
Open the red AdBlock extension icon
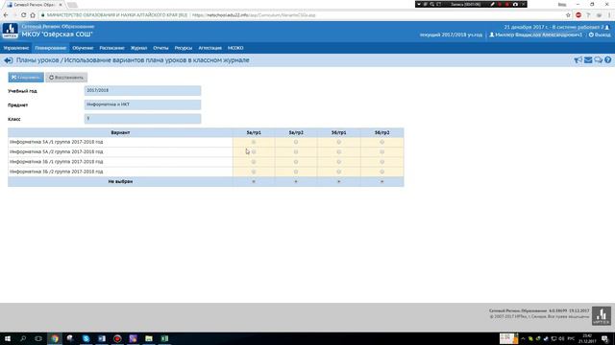[x=578, y=15]
